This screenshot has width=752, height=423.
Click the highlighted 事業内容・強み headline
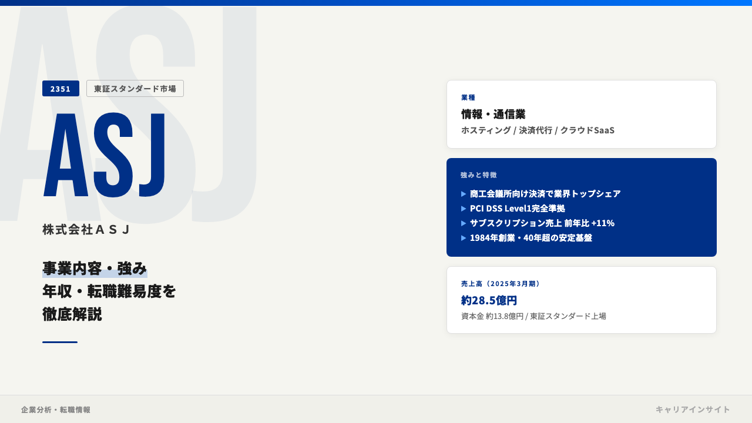tap(95, 268)
